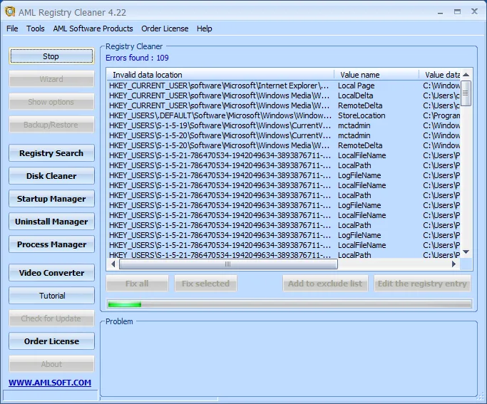Launch the Uninstall Manager

pyautogui.click(x=51, y=221)
